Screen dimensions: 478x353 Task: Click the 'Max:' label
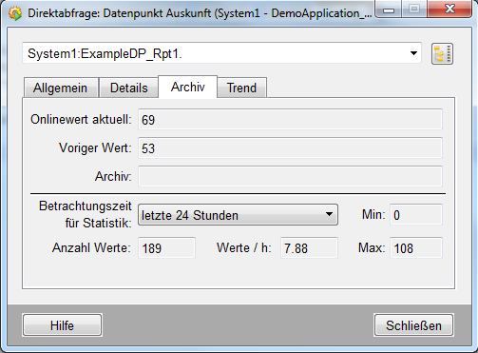372,247
